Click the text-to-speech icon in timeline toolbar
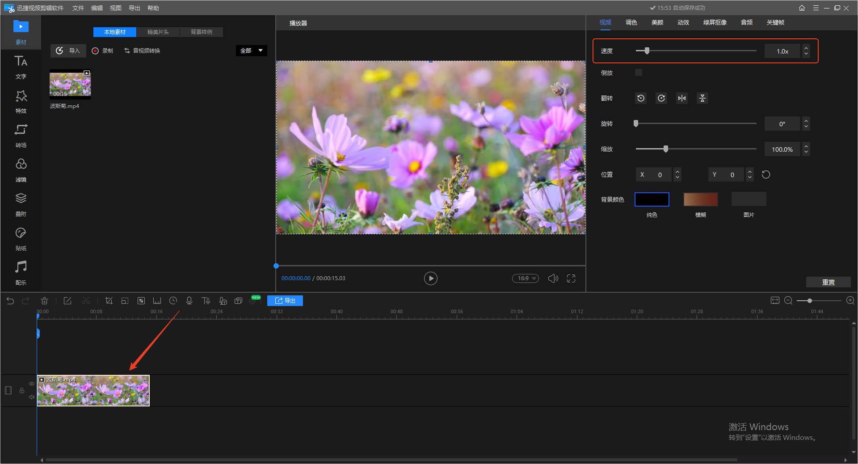858x464 pixels. (206, 301)
